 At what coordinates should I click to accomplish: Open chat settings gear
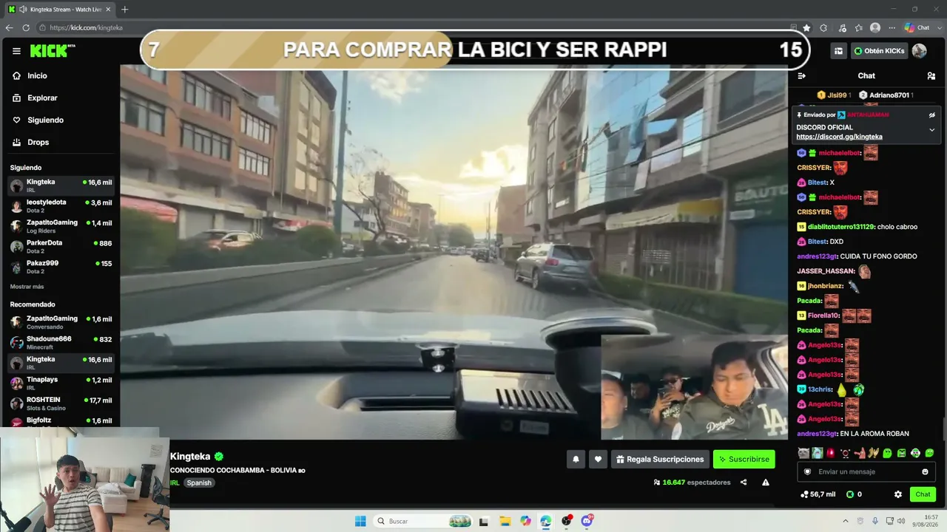898,494
